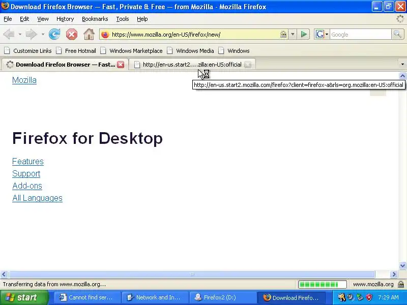Follow the Mozilla link on the page
This screenshot has height=305, width=407.
point(24,80)
